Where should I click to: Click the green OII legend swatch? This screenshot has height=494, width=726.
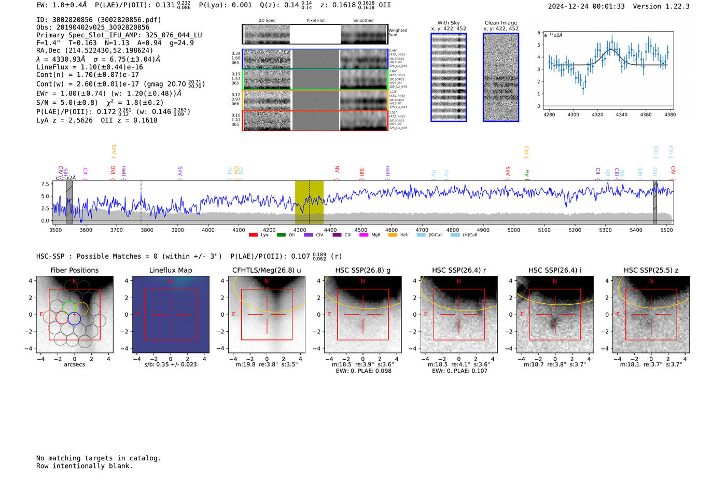tap(281, 235)
